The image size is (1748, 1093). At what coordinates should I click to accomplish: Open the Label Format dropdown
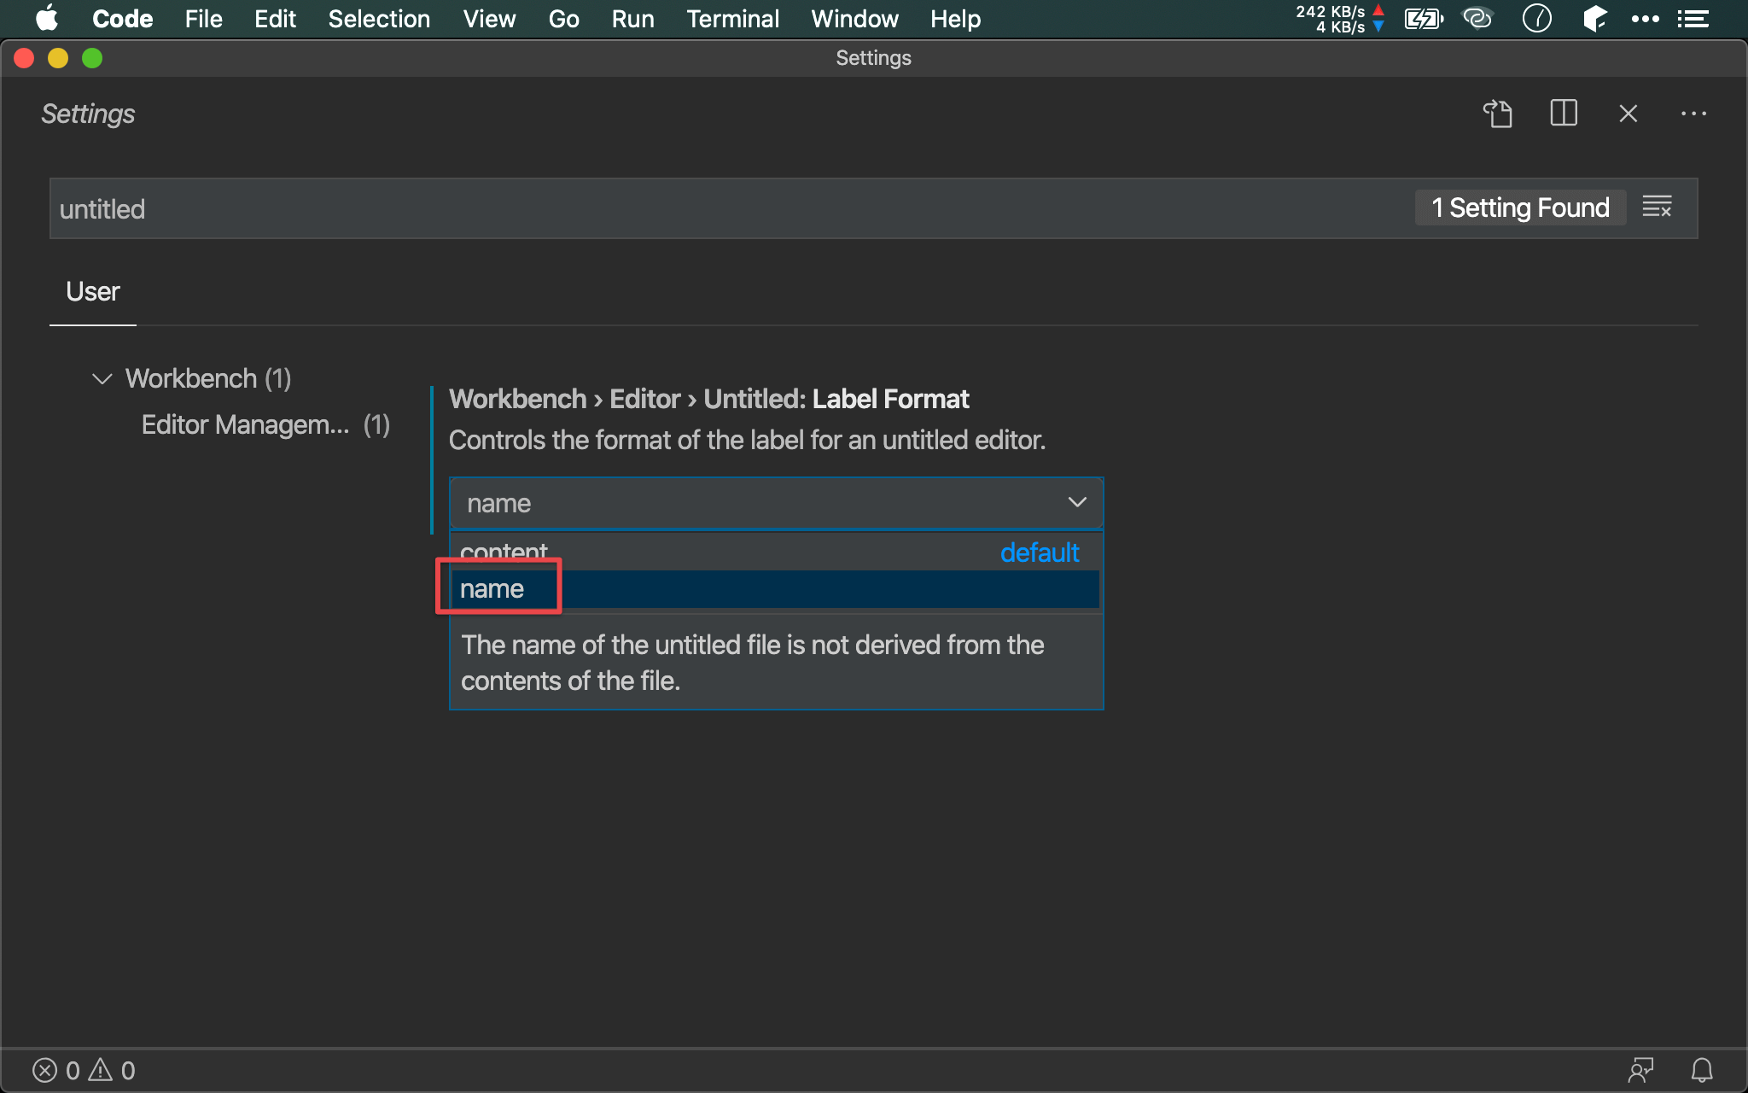[777, 503]
